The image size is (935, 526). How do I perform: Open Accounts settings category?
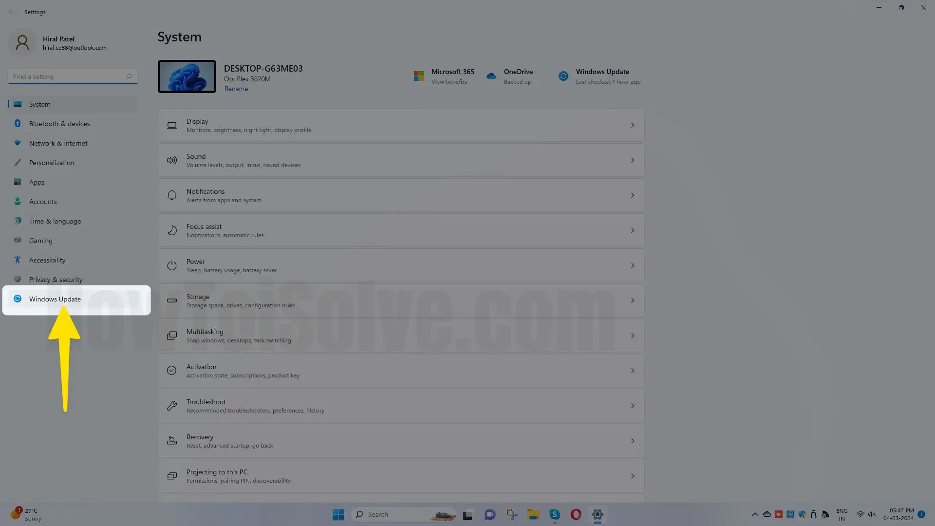coord(73,202)
